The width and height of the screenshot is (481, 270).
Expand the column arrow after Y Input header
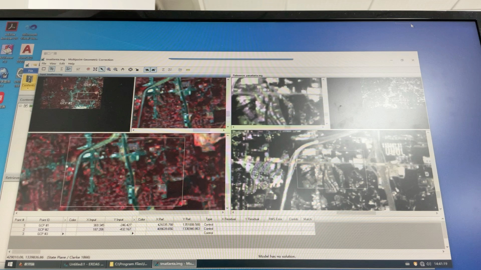pos(134,220)
